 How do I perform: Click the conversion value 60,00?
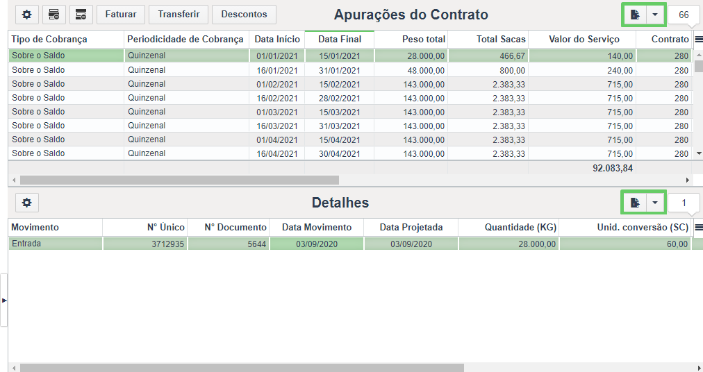pos(625,244)
